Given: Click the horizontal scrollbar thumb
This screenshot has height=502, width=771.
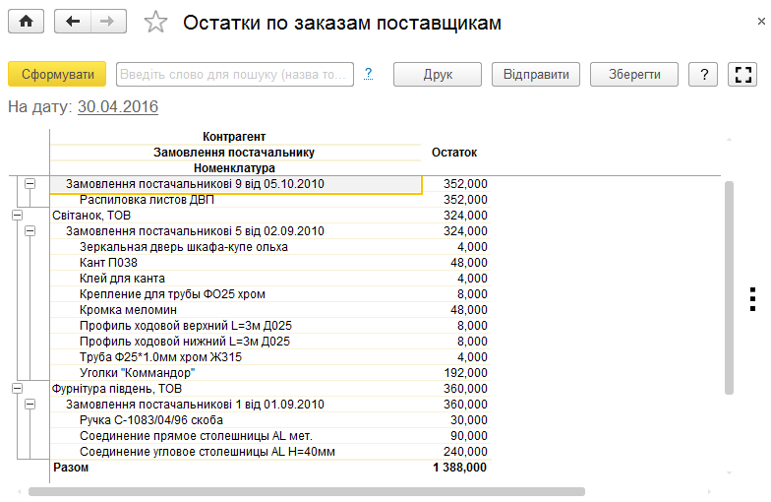Looking at the screenshot, I should point(307,492).
